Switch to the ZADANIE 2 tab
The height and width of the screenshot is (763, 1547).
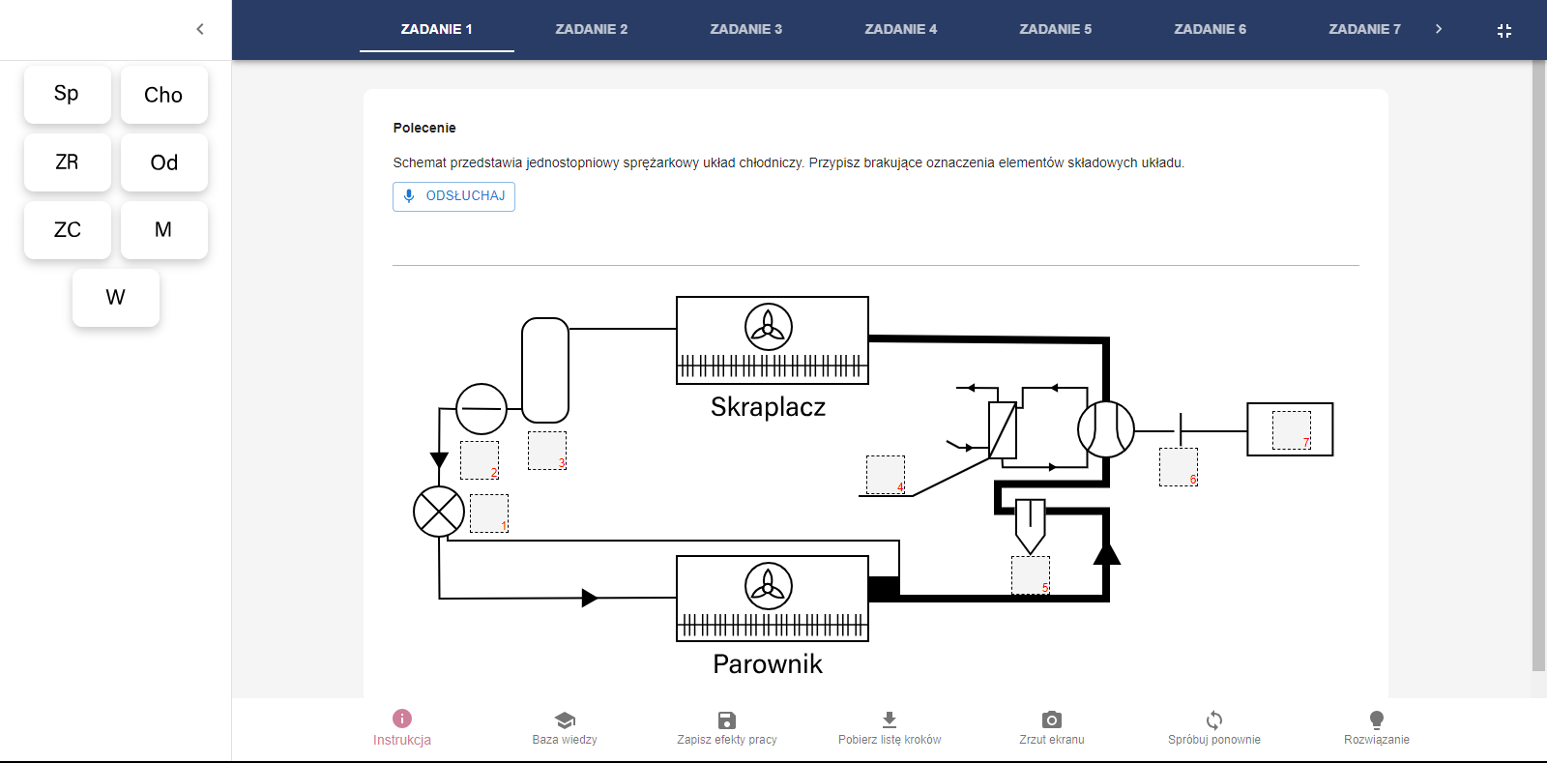[x=592, y=29]
